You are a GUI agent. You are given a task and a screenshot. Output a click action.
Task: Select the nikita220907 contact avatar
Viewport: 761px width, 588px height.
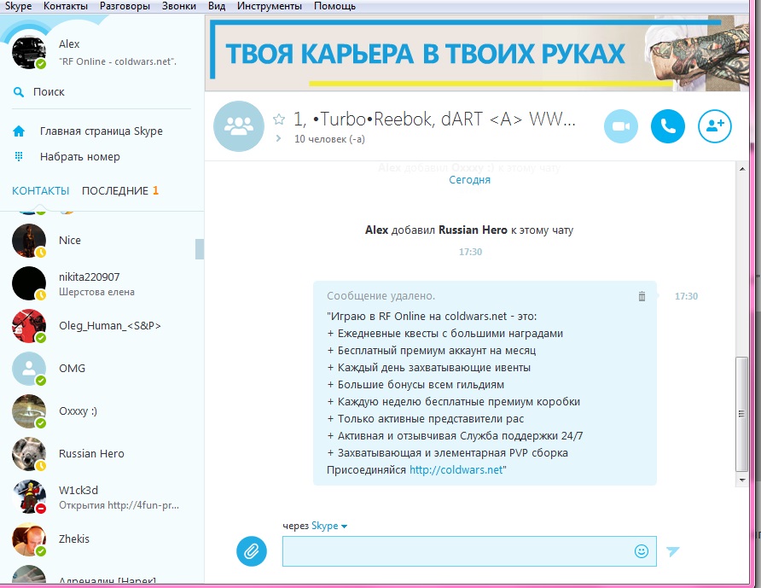coord(29,283)
